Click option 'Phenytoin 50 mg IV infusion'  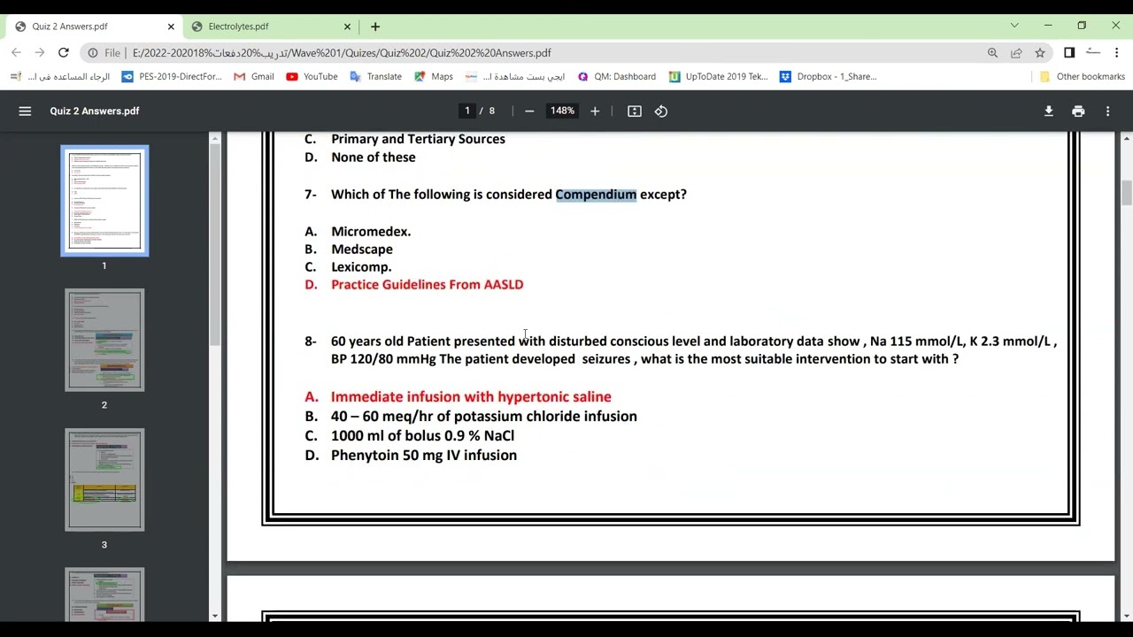(x=424, y=456)
